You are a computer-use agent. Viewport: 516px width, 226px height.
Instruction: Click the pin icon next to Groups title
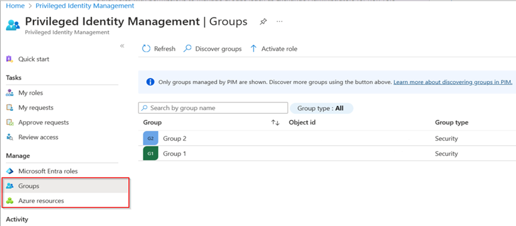[x=263, y=22]
